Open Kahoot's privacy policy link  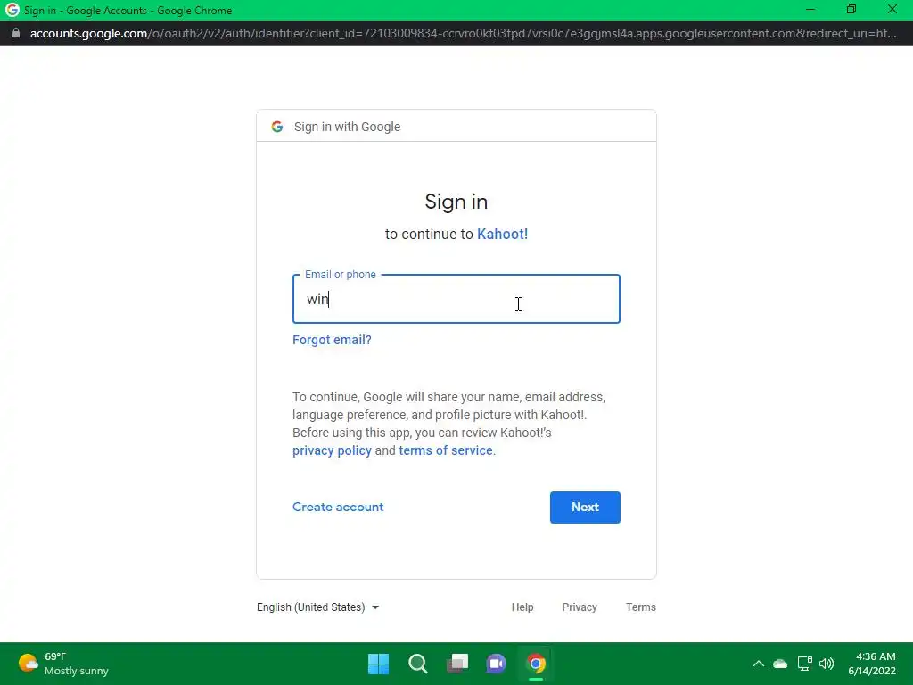pos(332,450)
